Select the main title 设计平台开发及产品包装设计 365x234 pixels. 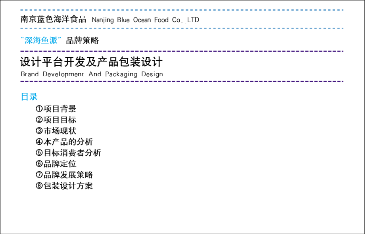tap(90, 62)
